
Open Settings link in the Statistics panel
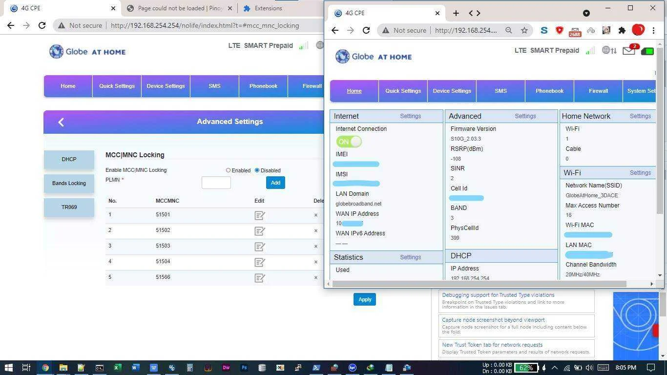[410, 257]
